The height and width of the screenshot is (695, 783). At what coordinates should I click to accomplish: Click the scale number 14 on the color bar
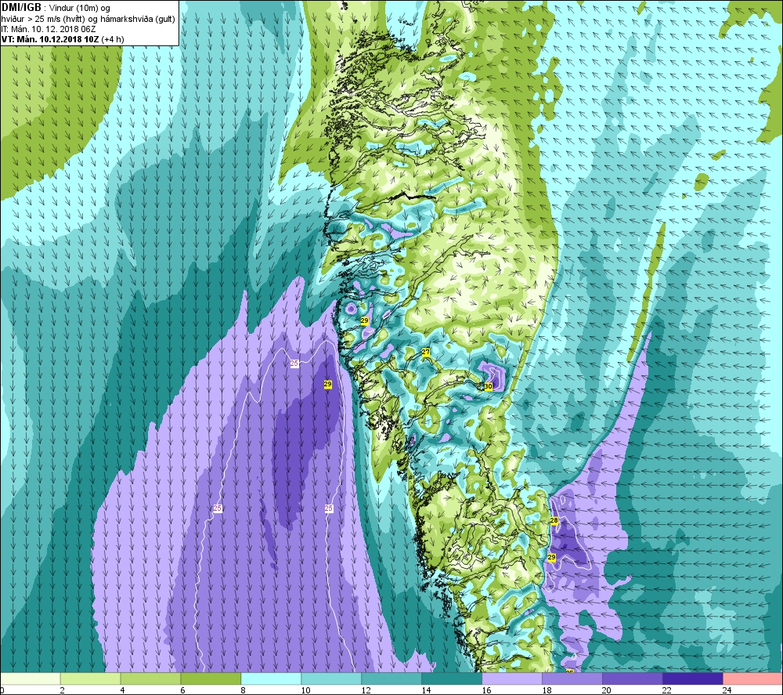(x=426, y=690)
